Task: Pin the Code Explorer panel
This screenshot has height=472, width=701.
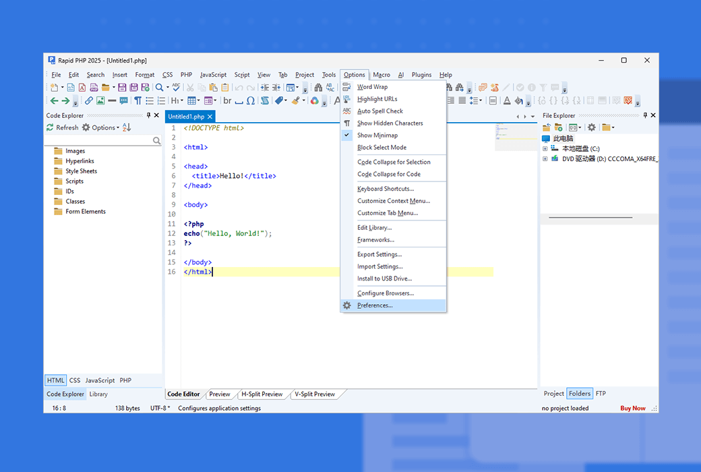Action: tap(149, 115)
